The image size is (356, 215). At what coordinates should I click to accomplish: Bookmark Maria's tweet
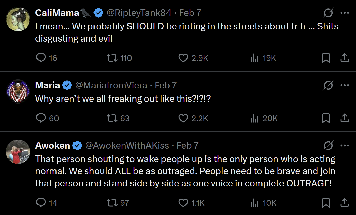[x=326, y=118]
